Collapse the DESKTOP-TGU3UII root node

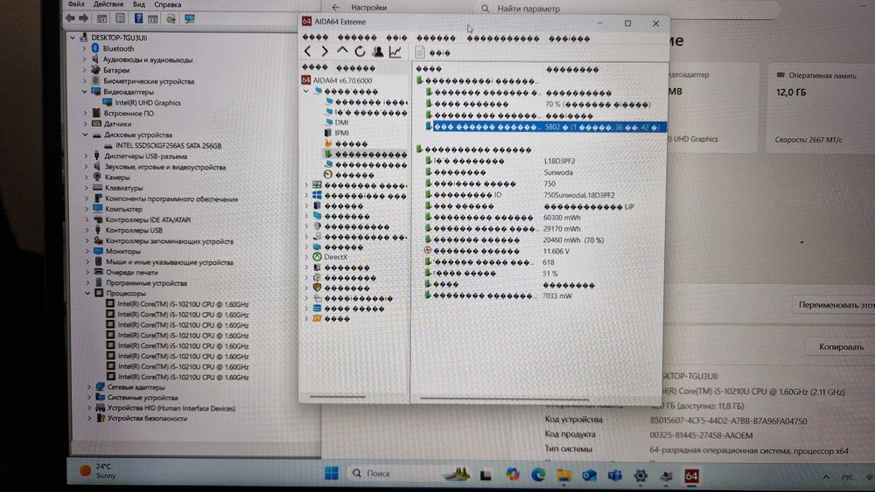(x=73, y=38)
